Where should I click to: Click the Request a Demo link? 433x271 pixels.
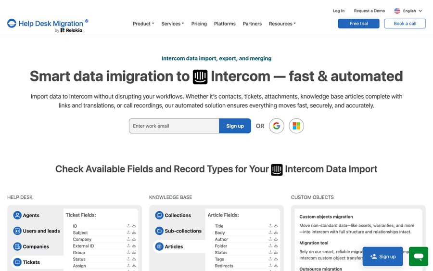click(x=369, y=11)
